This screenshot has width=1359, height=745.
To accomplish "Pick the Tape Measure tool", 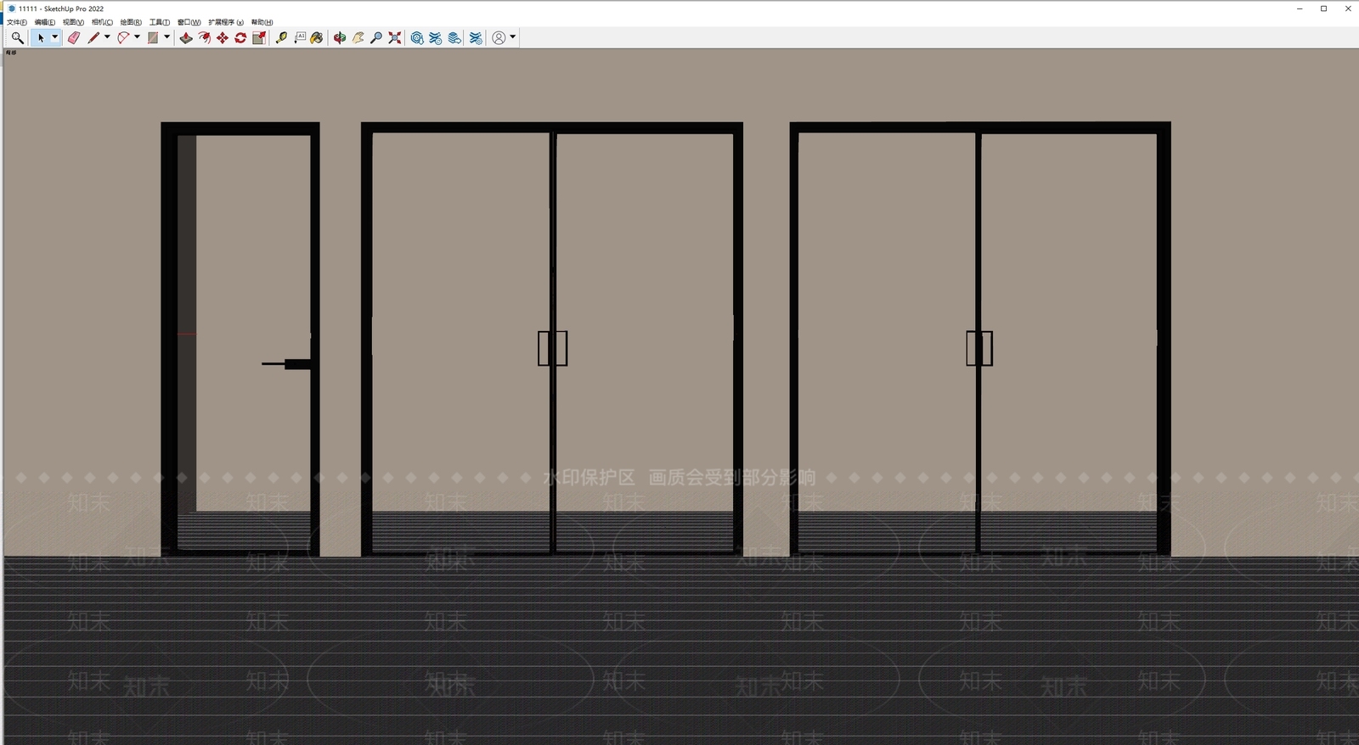I will (x=281, y=37).
